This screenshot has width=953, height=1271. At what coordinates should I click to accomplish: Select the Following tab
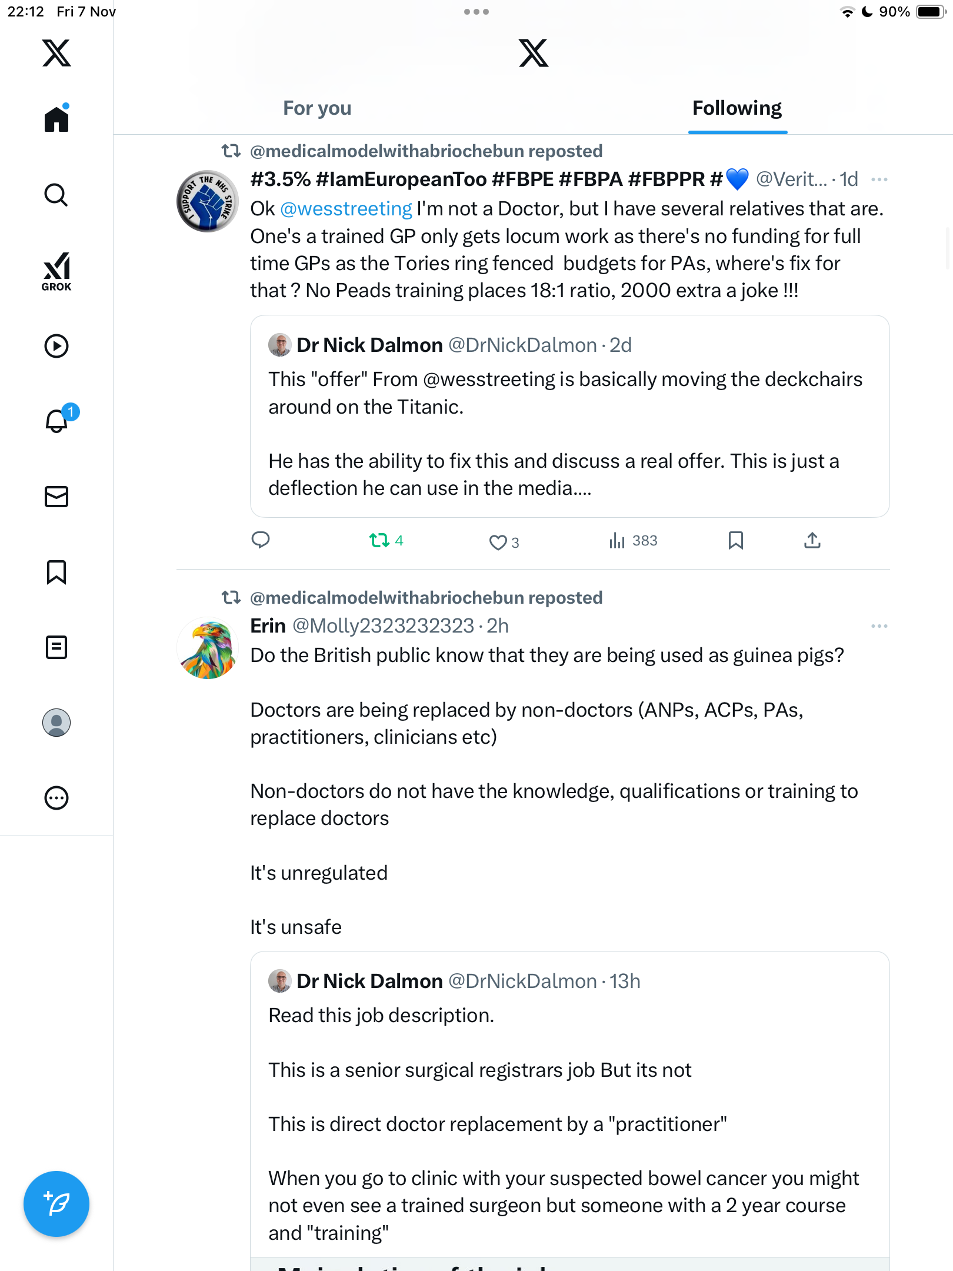click(737, 108)
